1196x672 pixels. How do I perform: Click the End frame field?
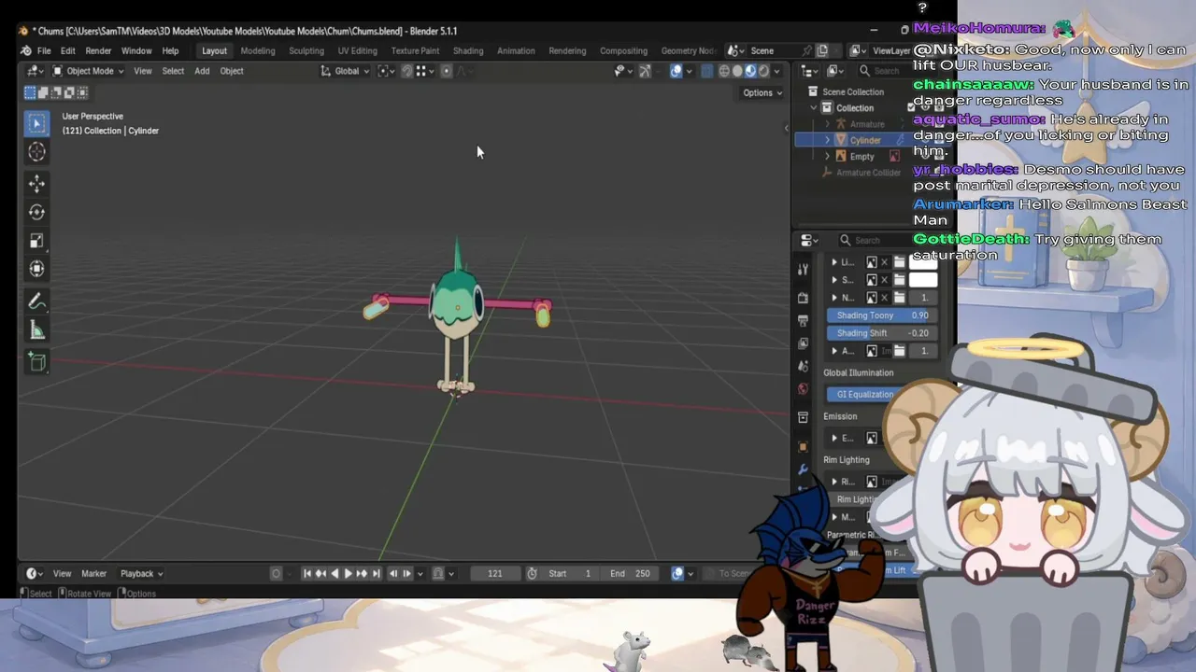630,573
